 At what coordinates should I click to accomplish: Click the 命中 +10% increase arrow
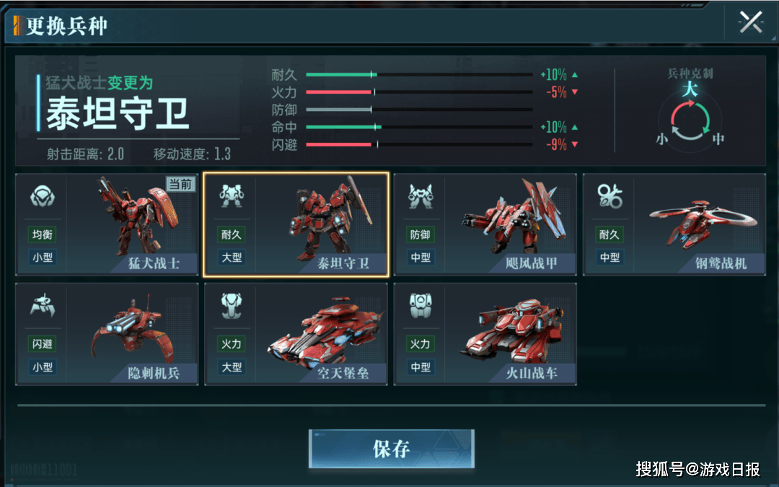point(575,127)
